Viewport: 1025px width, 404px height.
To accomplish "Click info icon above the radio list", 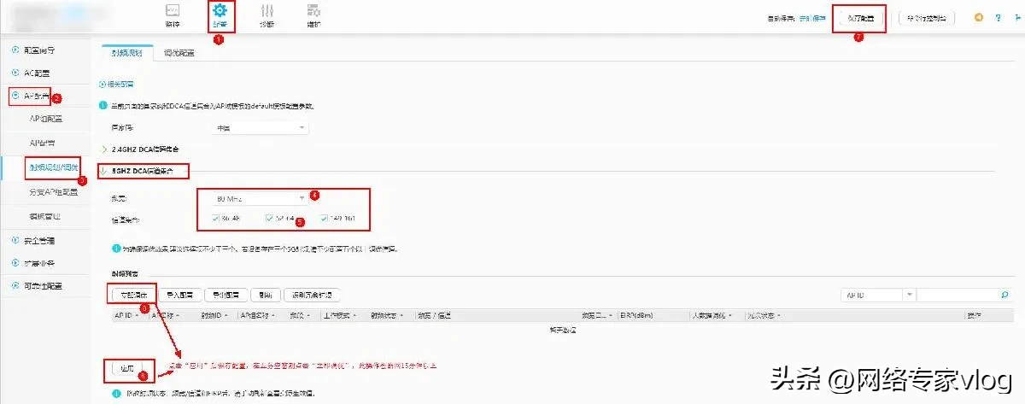I will coord(116,249).
